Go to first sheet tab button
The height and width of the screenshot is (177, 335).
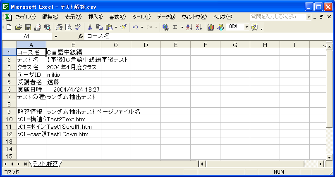click(x=5, y=164)
